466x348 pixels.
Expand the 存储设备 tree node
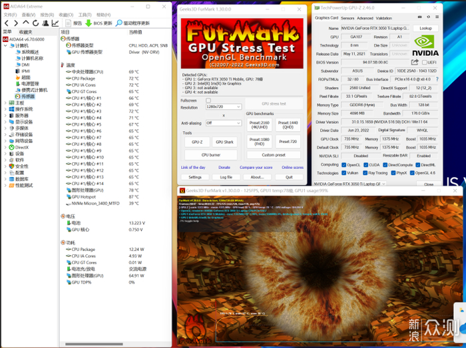tap(5, 134)
